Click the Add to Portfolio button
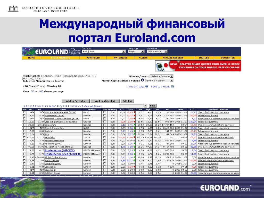264x198 pixels. (x=76, y=101)
